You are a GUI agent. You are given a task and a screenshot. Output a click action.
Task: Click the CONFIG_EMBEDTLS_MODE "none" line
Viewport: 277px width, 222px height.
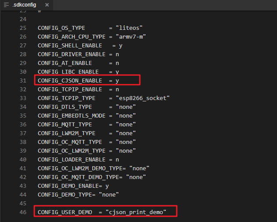[x=87, y=116]
